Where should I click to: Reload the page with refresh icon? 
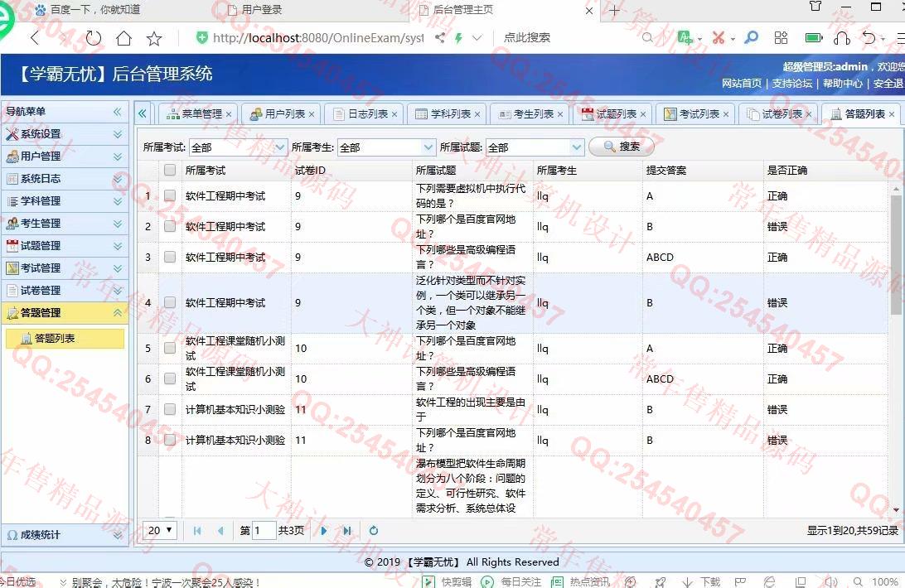[93, 38]
